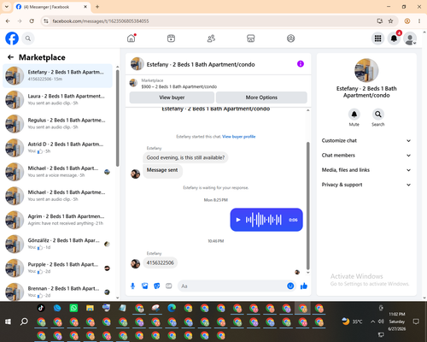The image size is (427, 342).
Task: Click the listing thumbnail in chat header
Action: [x=137, y=64]
